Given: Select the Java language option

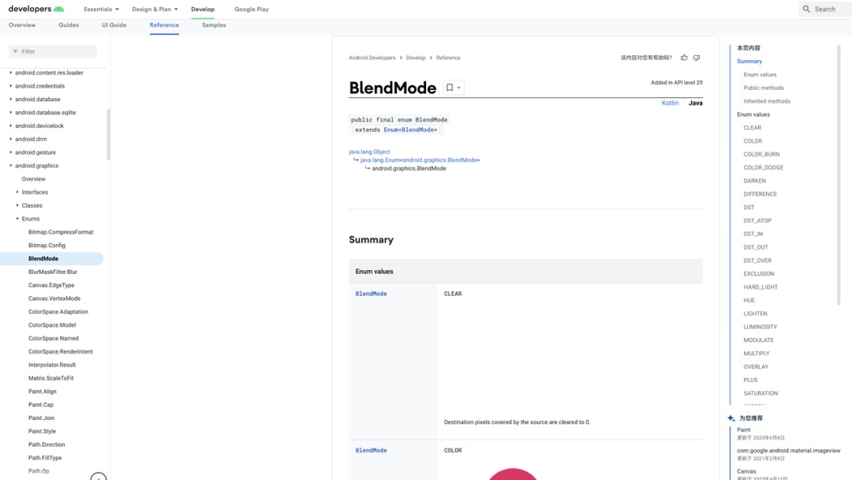Looking at the screenshot, I should 695,103.
